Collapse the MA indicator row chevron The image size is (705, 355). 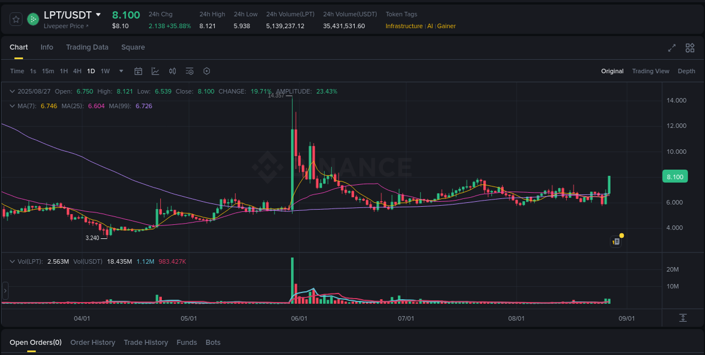pyautogui.click(x=12, y=106)
